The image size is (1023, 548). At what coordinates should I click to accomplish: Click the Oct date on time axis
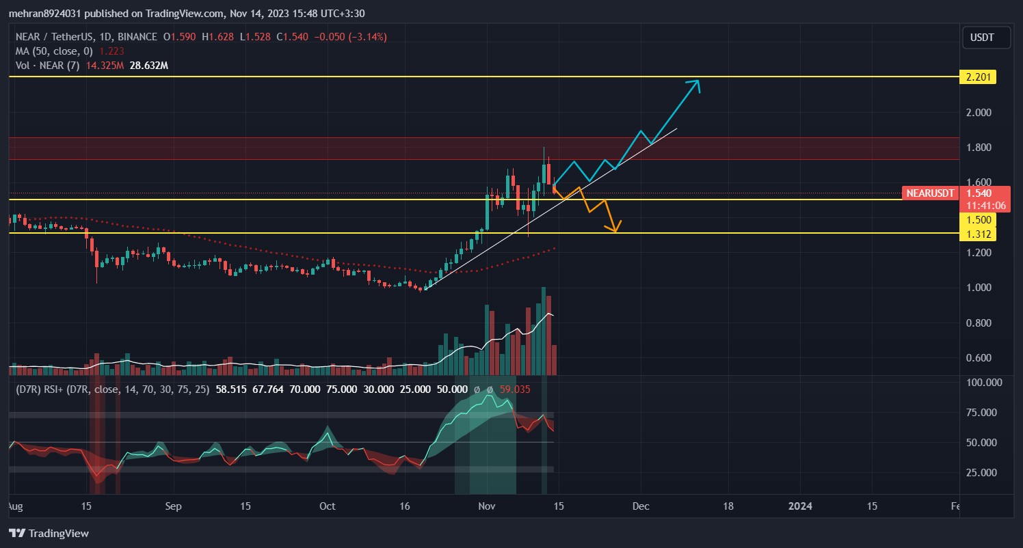coord(328,506)
